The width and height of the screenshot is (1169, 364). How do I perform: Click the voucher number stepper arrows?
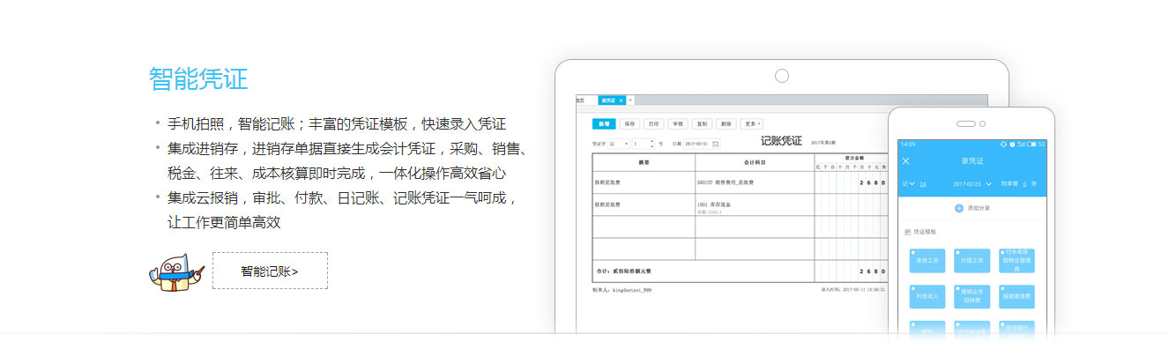[652, 143]
